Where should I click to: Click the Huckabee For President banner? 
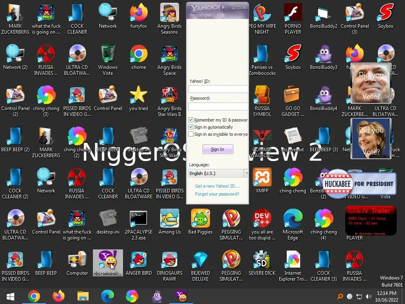click(x=359, y=184)
